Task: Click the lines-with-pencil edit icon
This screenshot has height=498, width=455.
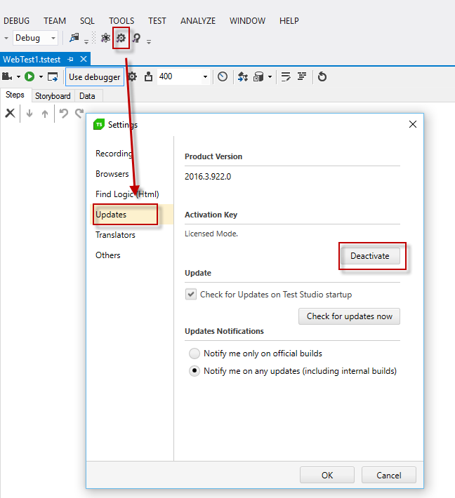Action: click(x=286, y=76)
